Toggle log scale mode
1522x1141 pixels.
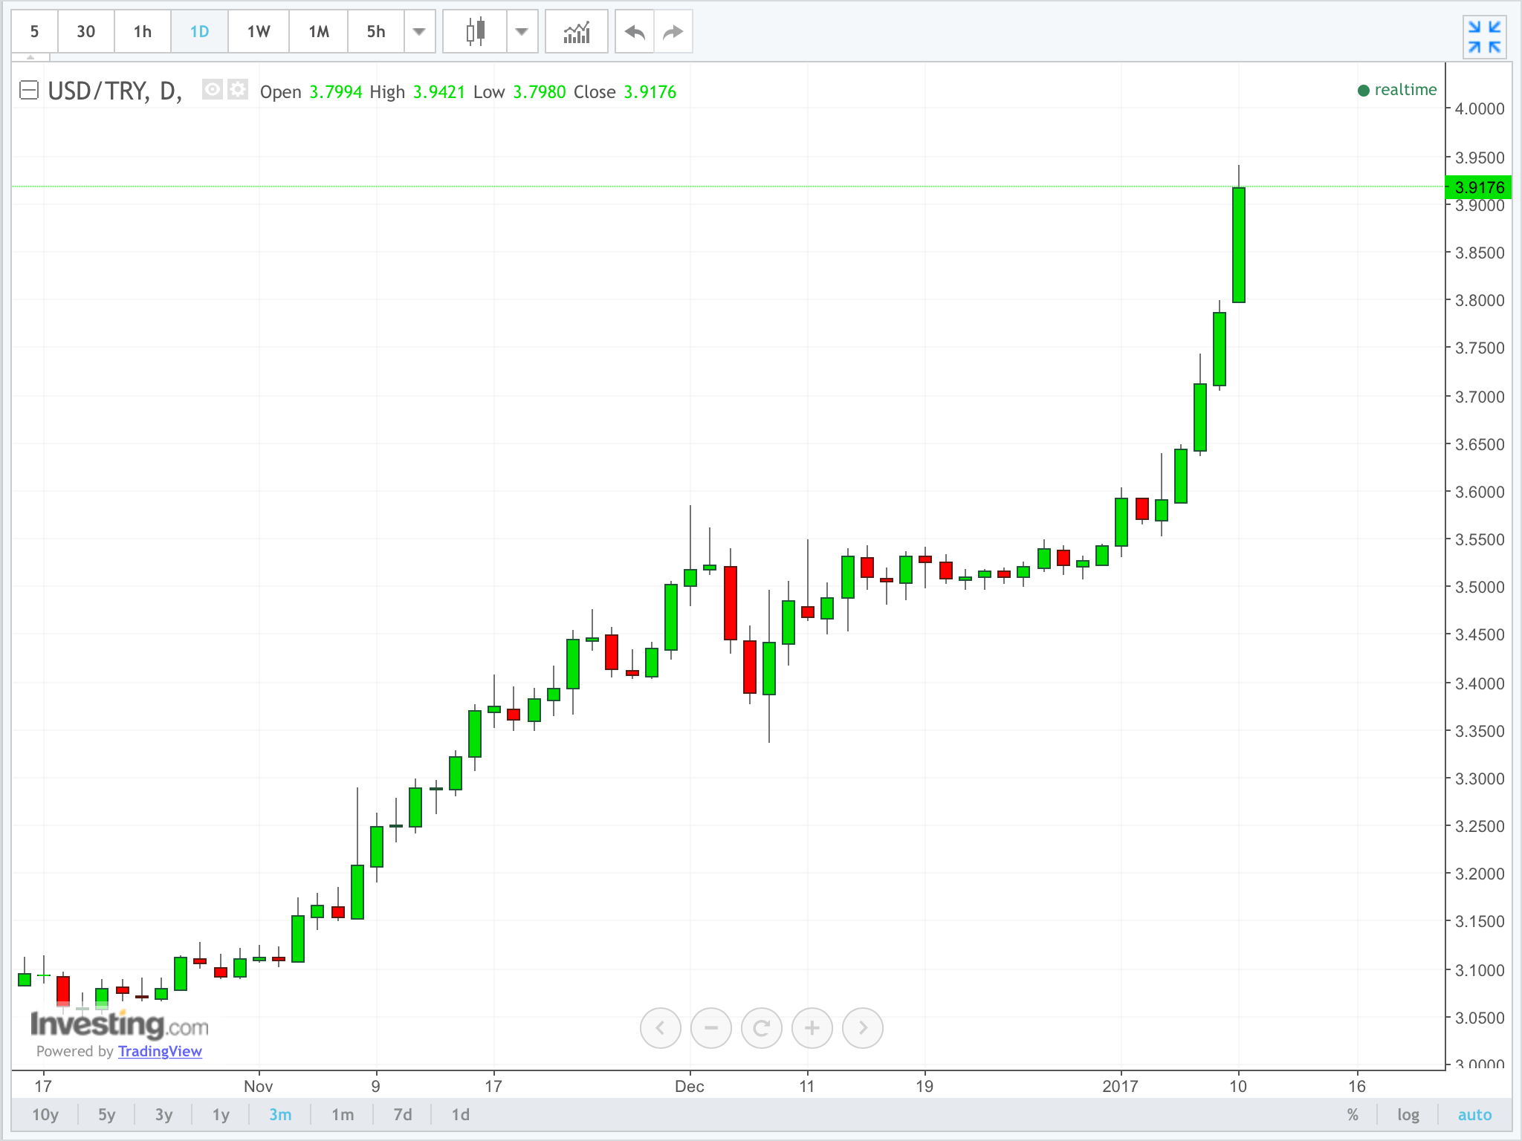(1408, 1114)
